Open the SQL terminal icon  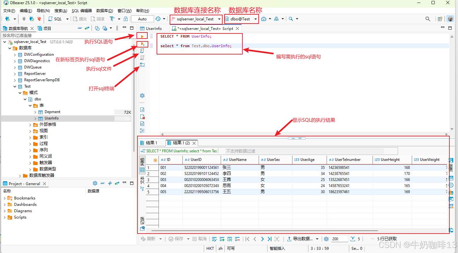(142, 65)
